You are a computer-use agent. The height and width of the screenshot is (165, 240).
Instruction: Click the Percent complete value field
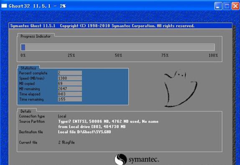pos(70,73)
